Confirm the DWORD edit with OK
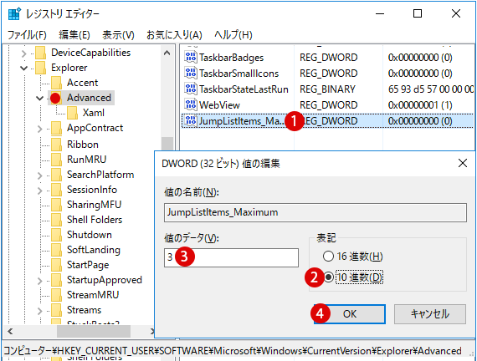Screen dimensions: 477x361 (350, 314)
